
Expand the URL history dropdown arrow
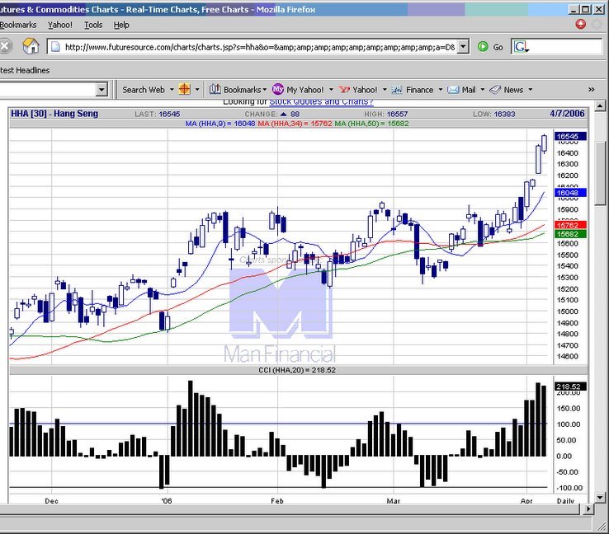463,47
